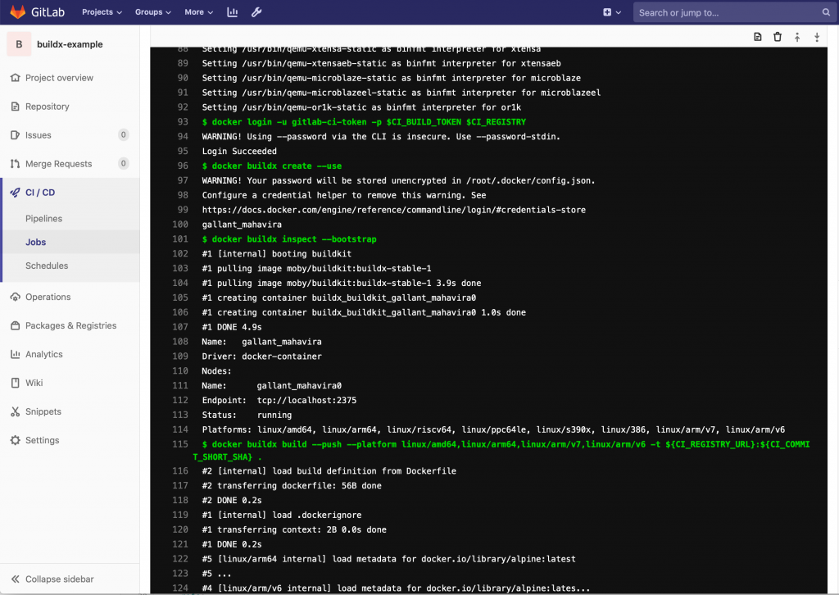Show the raw job log
This screenshot has height=595, width=839.
click(x=755, y=36)
